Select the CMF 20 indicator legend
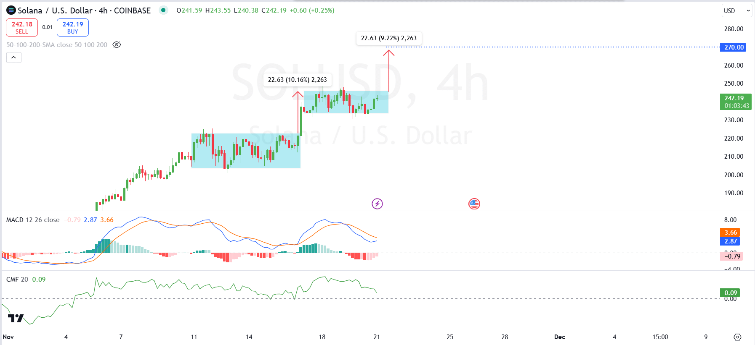755x345 pixels. click(x=17, y=280)
